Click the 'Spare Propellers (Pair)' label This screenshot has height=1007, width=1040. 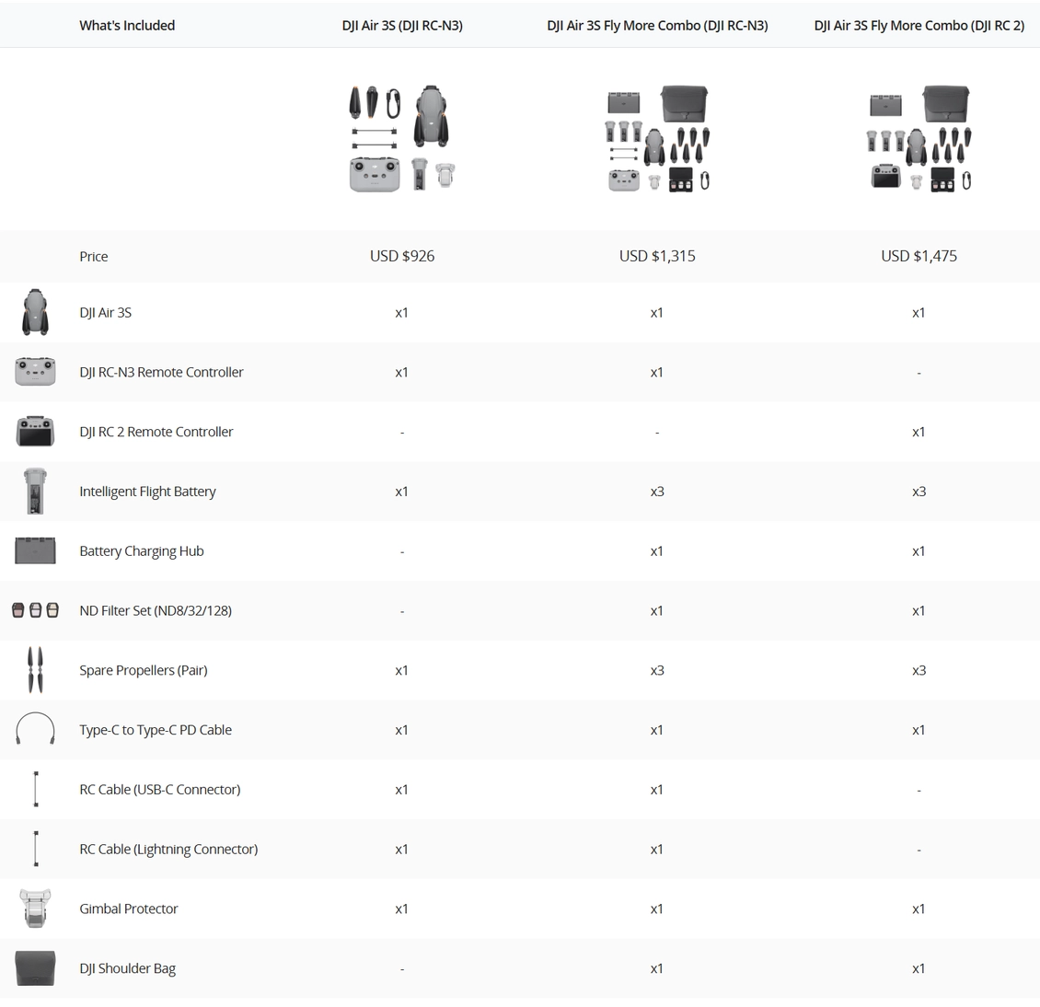point(144,670)
